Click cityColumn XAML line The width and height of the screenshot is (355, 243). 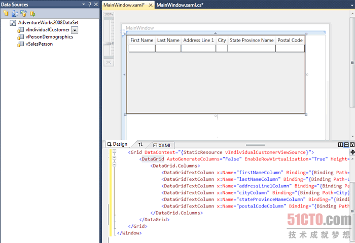(x=256, y=193)
